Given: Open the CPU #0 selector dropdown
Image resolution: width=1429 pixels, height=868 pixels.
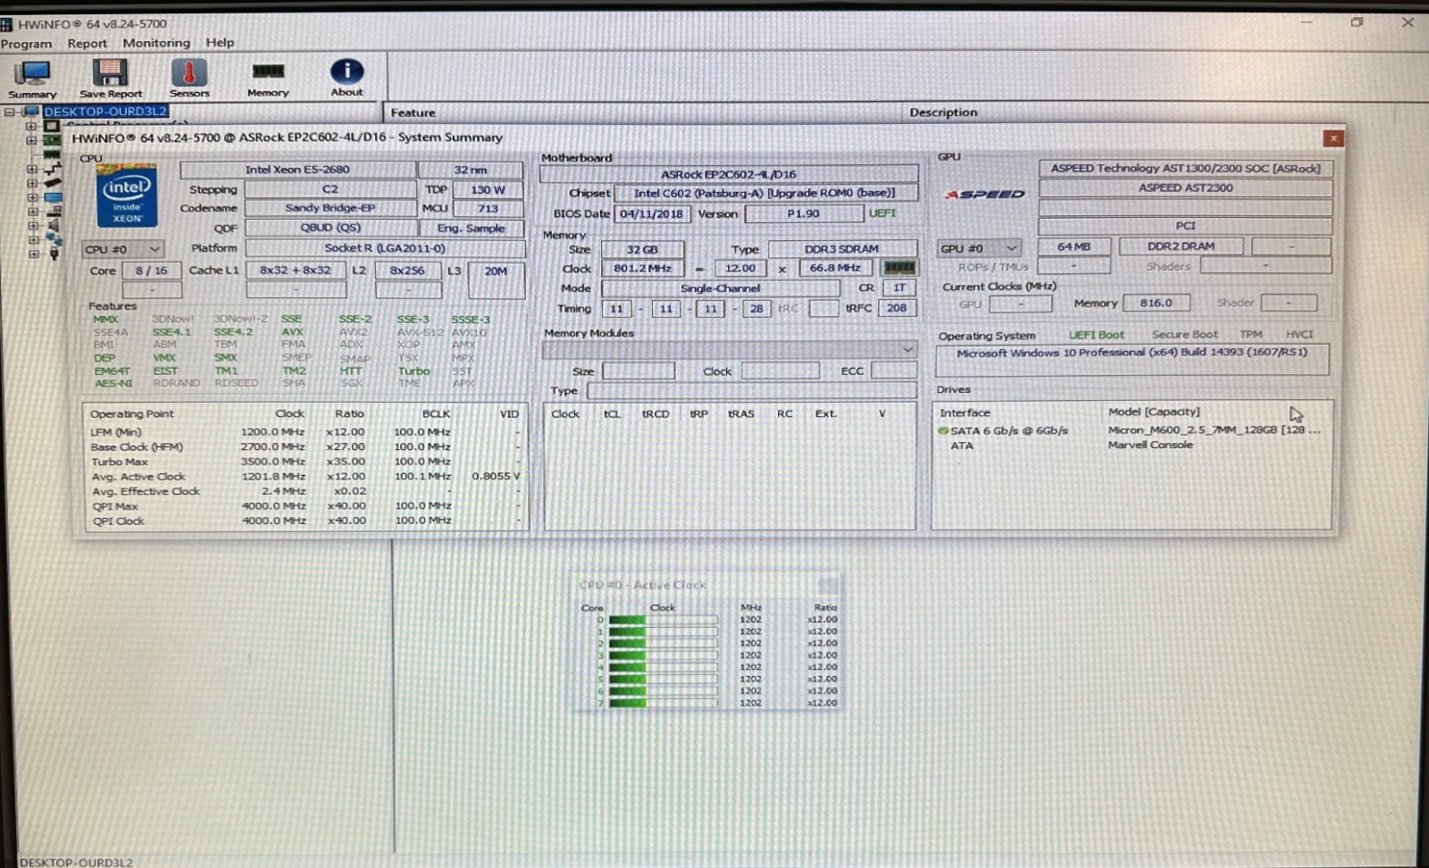Looking at the screenshot, I should pos(123,249).
